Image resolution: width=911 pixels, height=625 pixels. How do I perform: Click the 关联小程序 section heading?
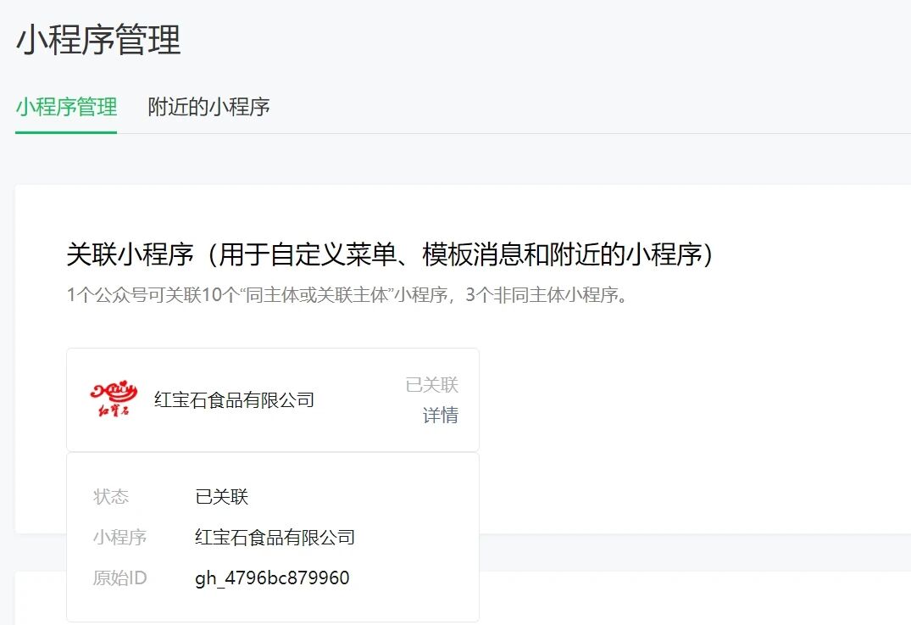point(389,254)
